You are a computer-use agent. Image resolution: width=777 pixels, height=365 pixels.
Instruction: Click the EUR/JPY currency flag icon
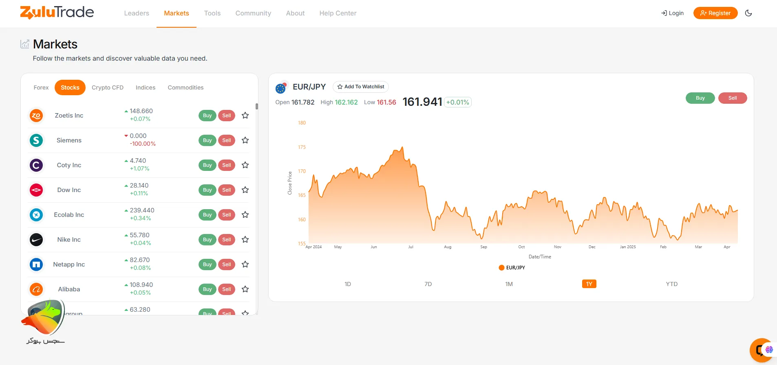click(281, 87)
